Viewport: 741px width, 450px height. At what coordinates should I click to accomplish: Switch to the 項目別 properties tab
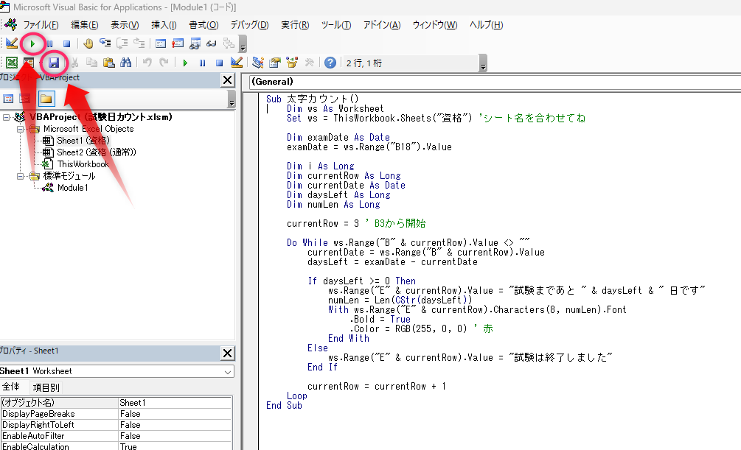(x=46, y=387)
